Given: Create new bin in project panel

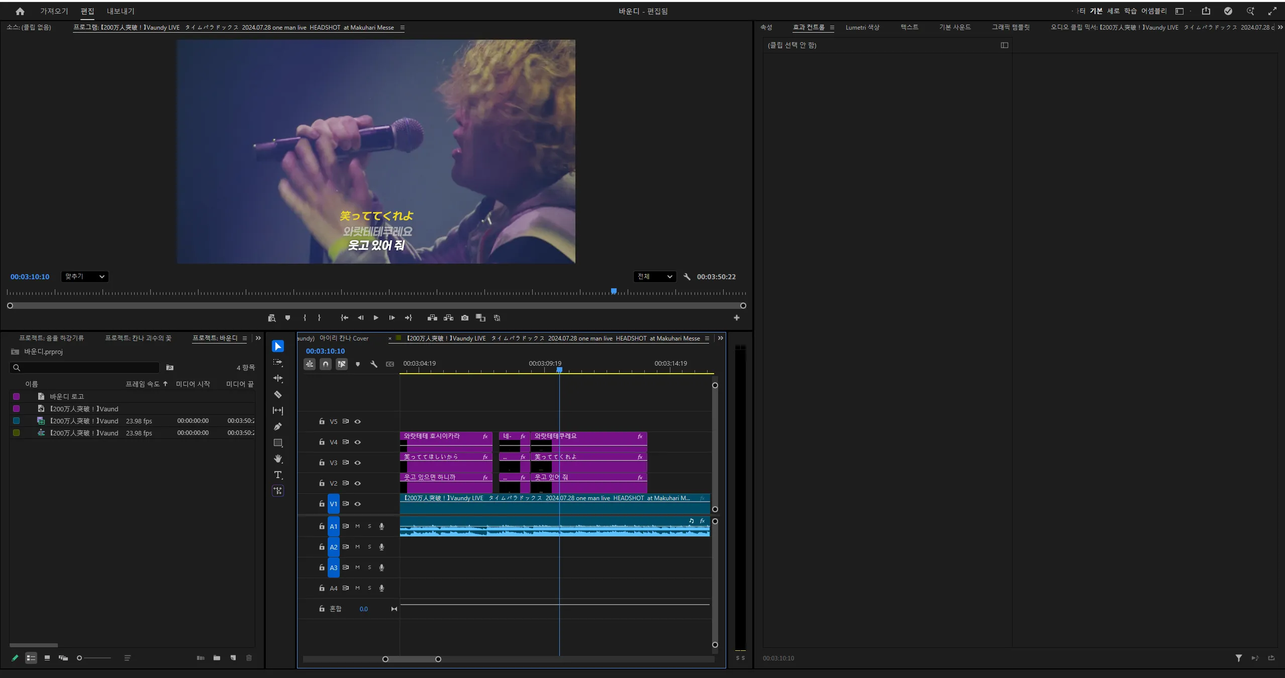Looking at the screenshot, I should pos(217,658).
